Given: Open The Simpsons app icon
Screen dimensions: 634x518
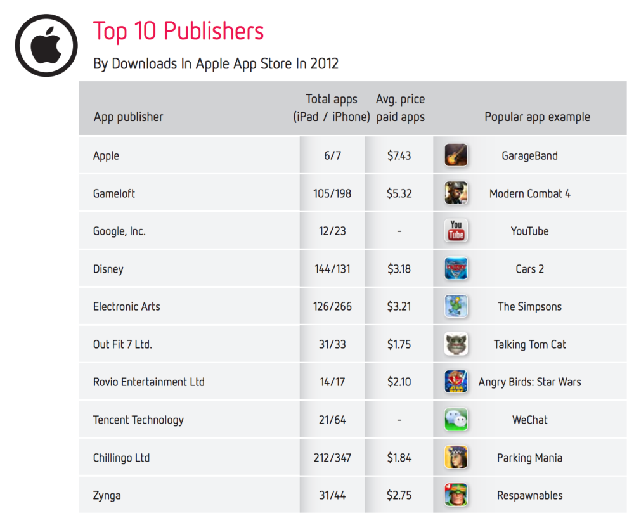Looking at the screenshot, I should (456, 306).
